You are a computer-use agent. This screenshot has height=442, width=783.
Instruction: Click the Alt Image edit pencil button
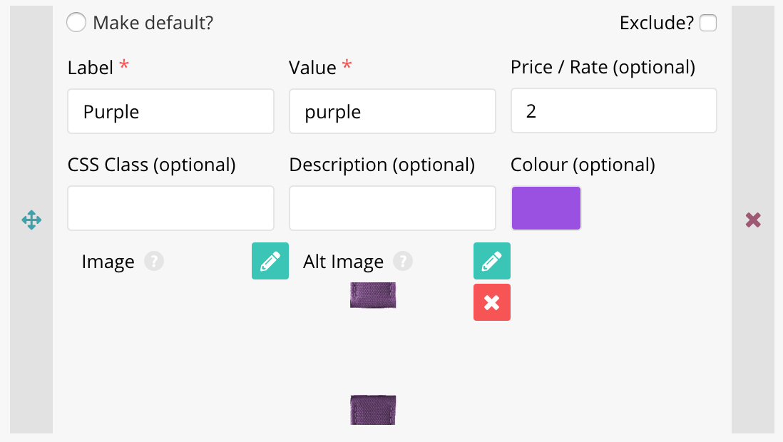coord(492,261)
